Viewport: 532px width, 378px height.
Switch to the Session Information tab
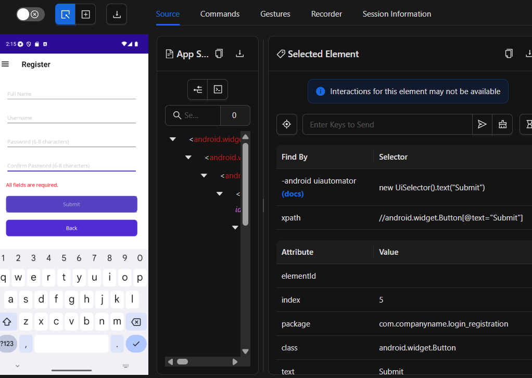[397, 14]
